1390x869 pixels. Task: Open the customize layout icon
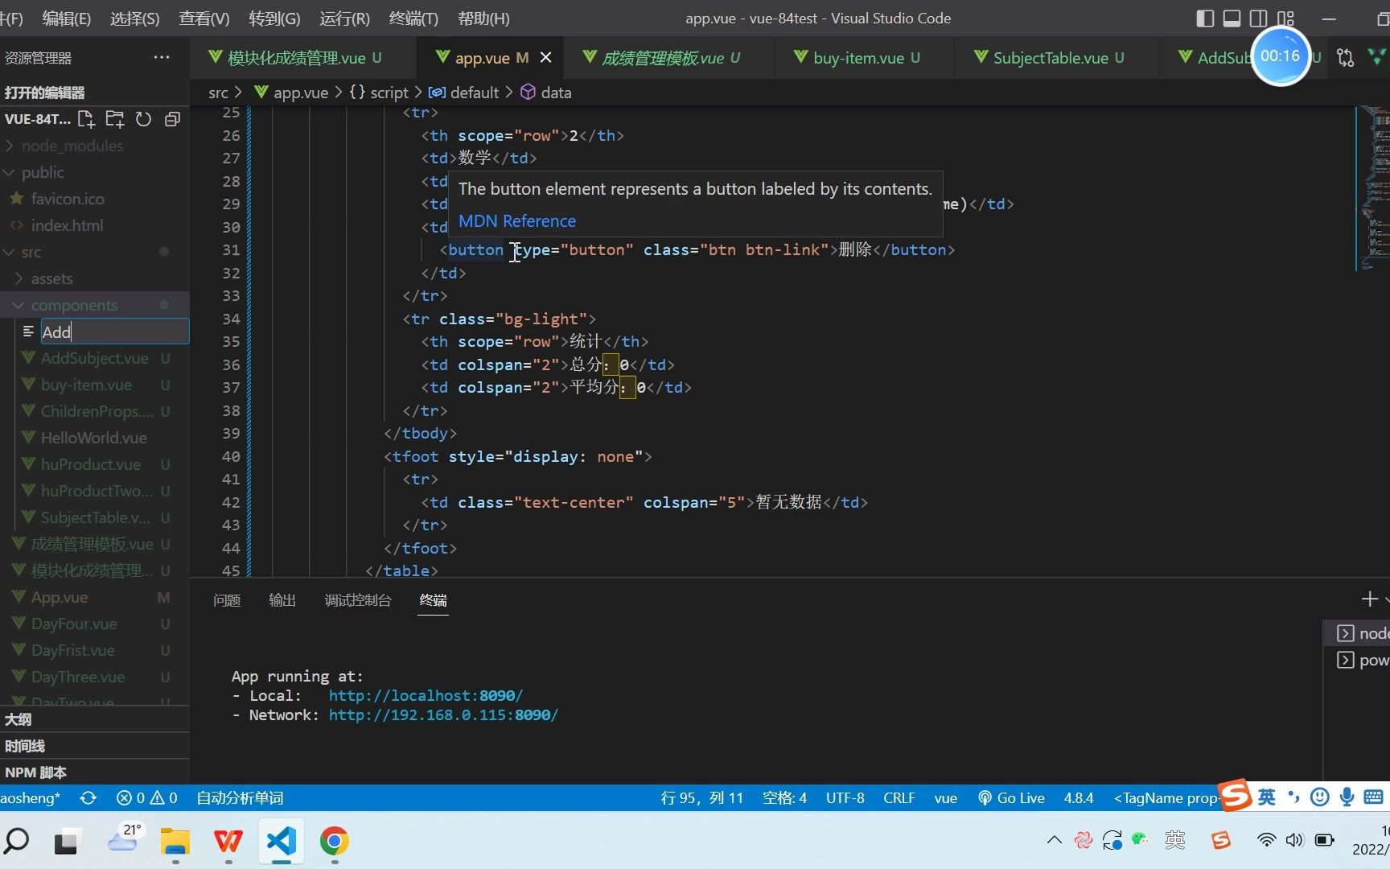[1286, 18]
